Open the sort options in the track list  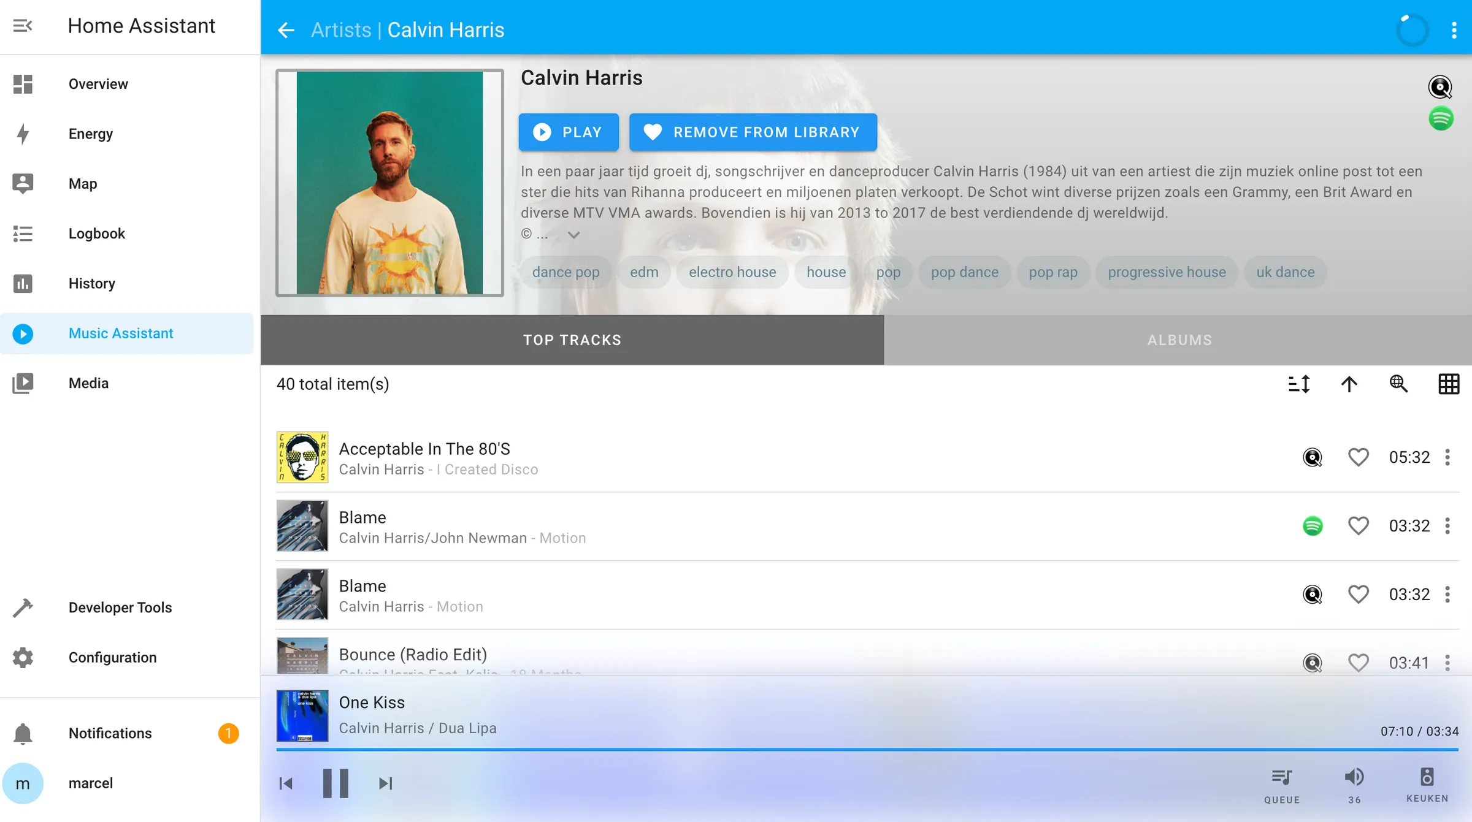click(x=1298, y=384)
